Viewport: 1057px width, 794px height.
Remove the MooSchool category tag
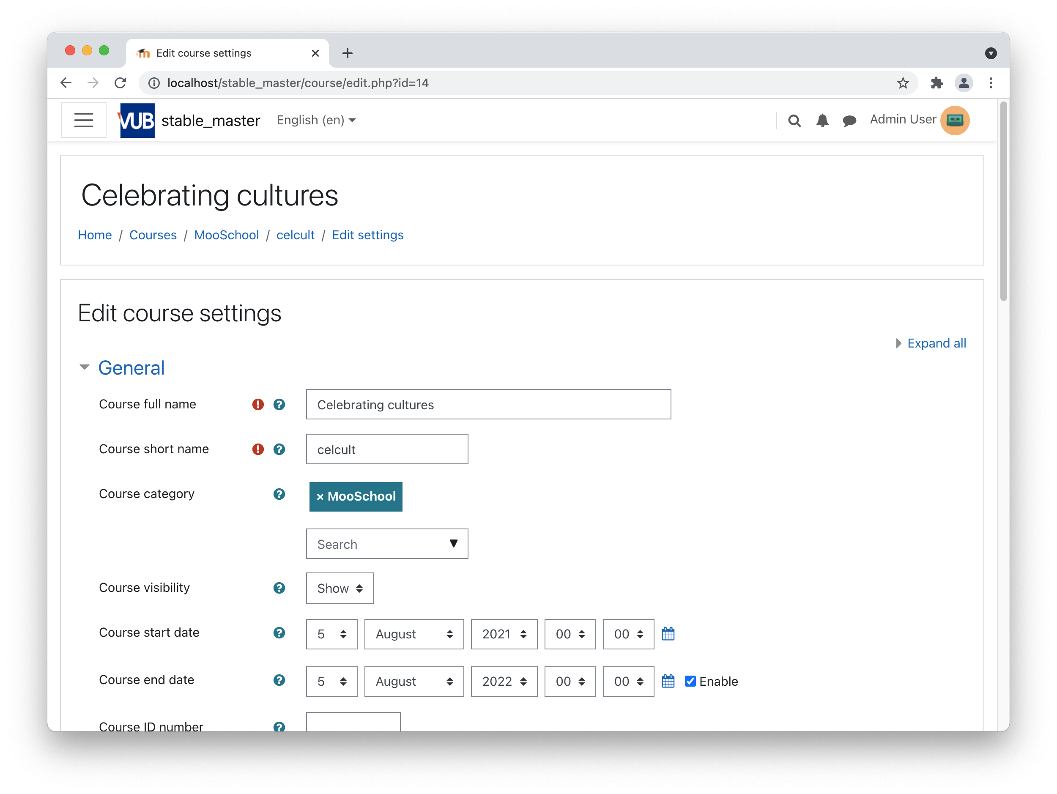356,496
